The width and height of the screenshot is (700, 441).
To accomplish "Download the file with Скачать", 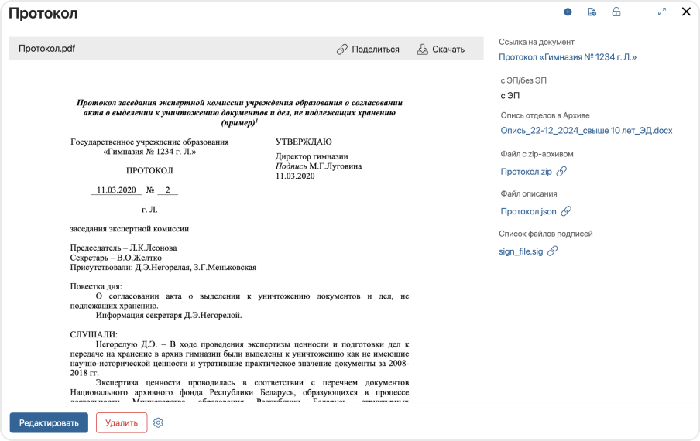I will pyautogui.click(x=441, y=50).
